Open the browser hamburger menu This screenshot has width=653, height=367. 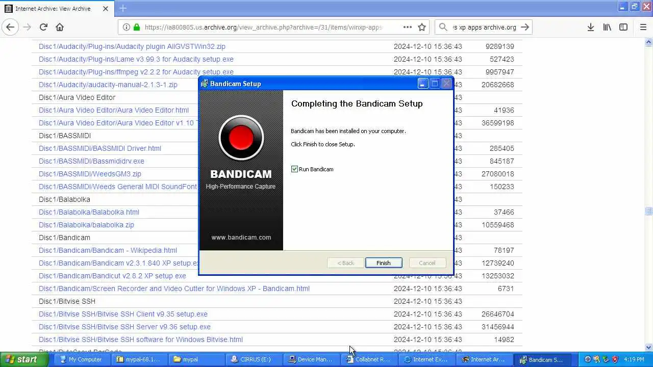[x=643, y=27]
